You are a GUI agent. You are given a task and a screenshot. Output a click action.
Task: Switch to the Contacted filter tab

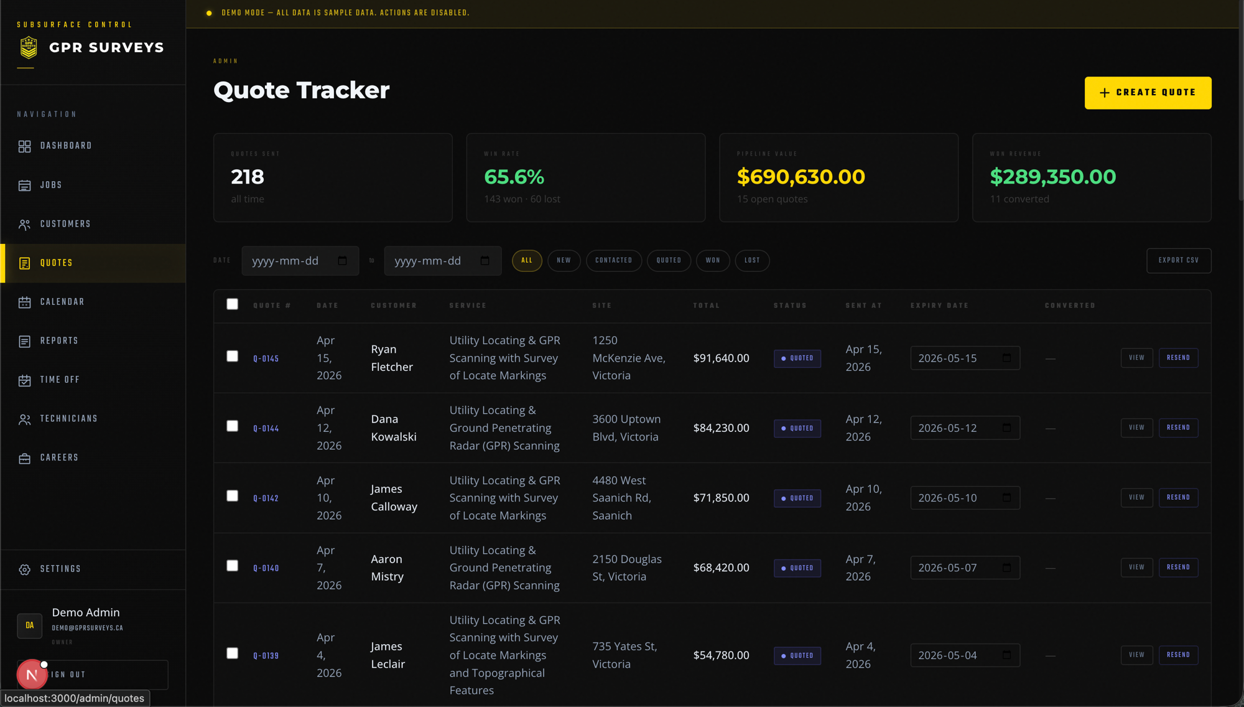click(x=613, y=261)
